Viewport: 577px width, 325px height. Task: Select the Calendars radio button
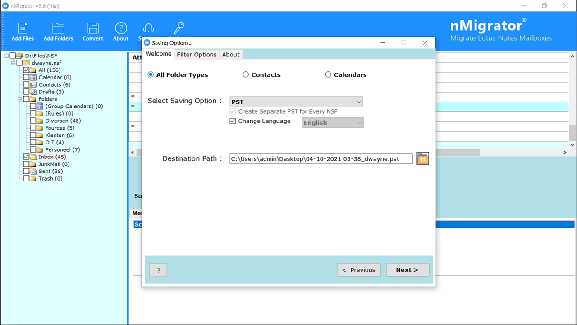click(x=328, y=75)
